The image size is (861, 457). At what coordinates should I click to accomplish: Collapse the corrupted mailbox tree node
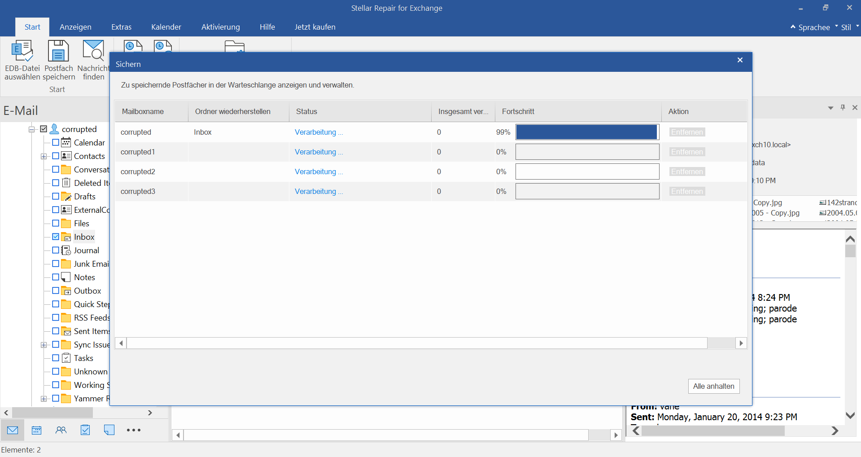32,129
